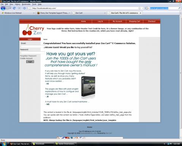Click the taskbar clock
The image size is (182, 146).
click(x=177, y=144)
